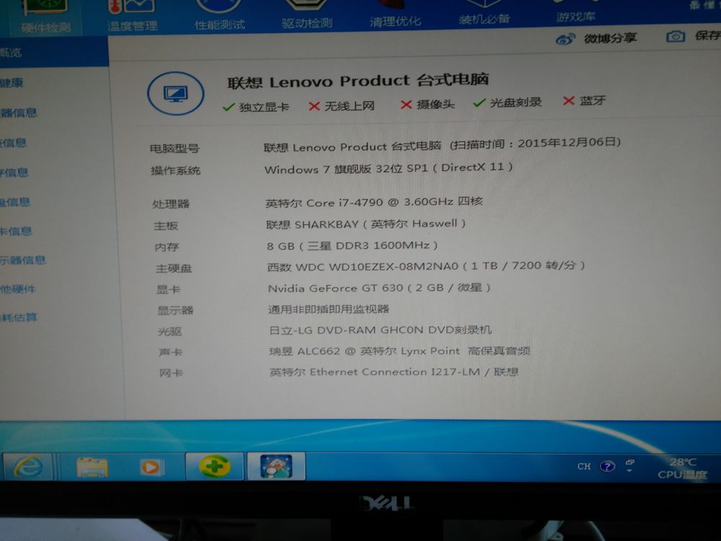Click the 独立显卡 green check mark
721x541 pixels.
point(228,107)
